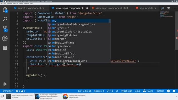178x100 pixels.
Task: Change indentation via Spaces: 2
Action: coord(99,91)
